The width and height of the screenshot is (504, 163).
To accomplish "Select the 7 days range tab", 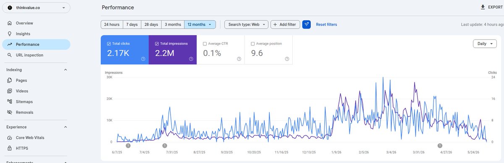I will click(132, 24).
